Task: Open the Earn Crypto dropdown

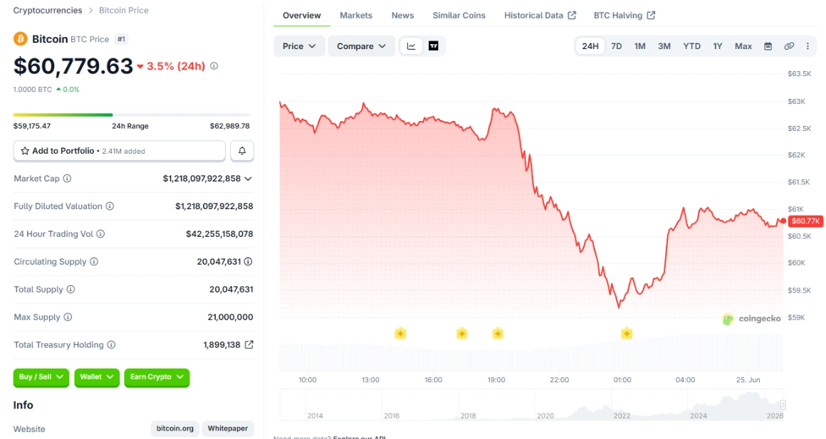Action: point(157,377)
